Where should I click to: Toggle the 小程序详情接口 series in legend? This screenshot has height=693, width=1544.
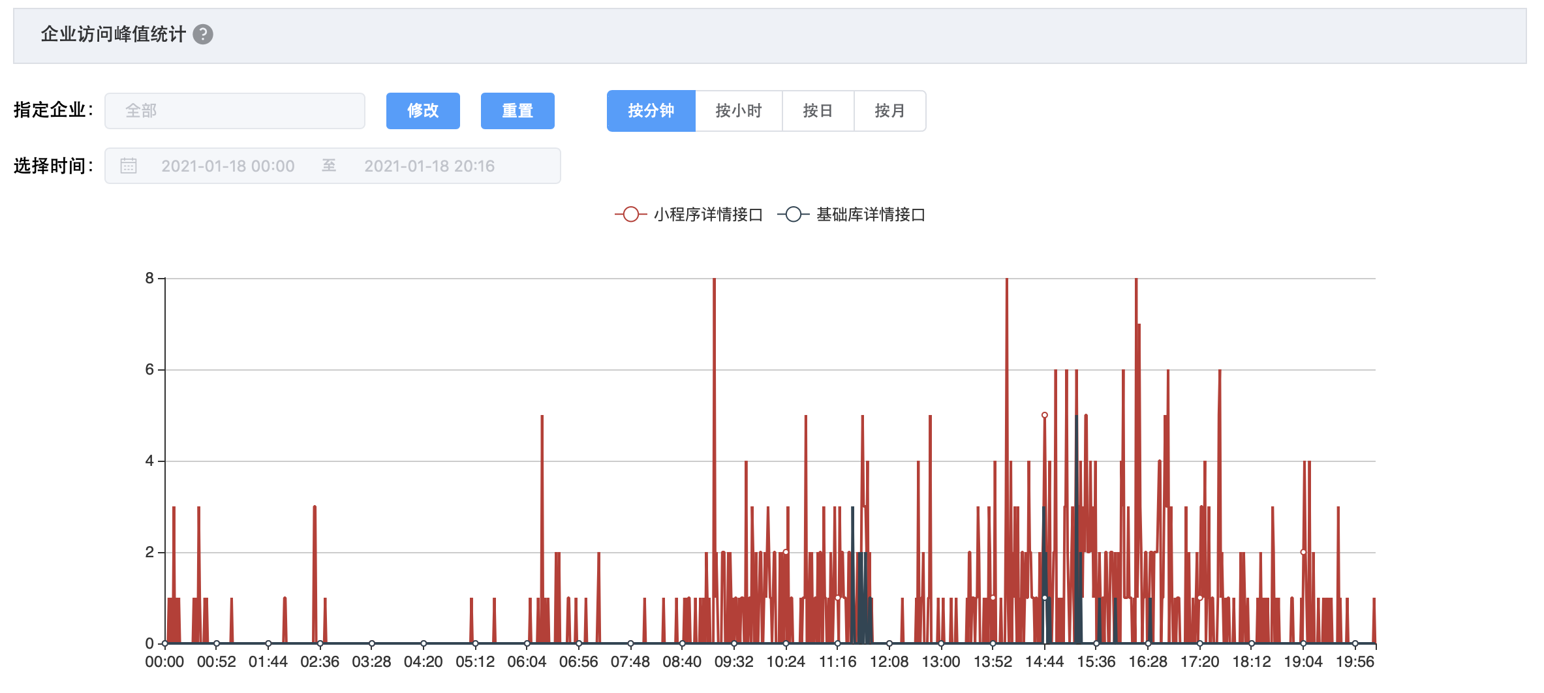click(x=708, y=214)
